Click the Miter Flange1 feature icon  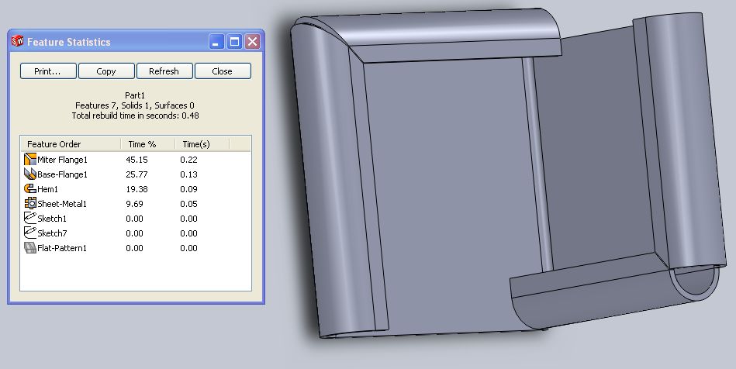(x=30, y=160)
